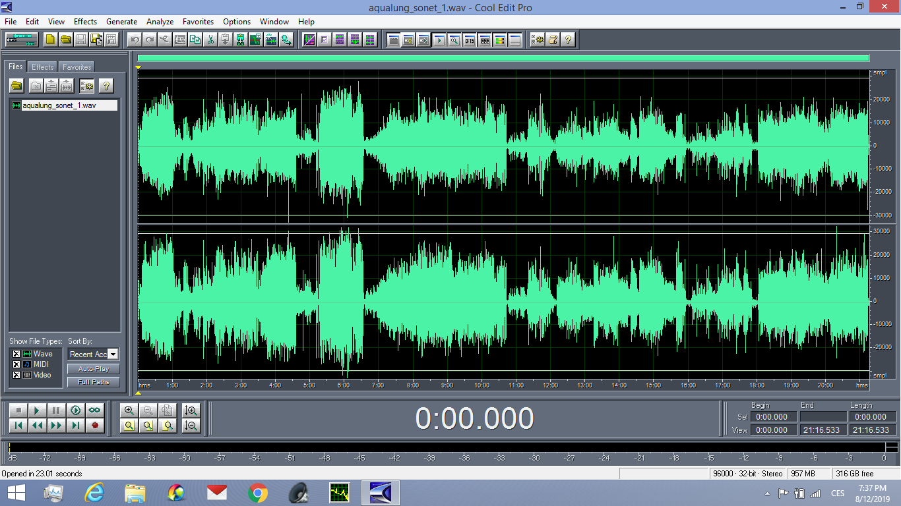The image size is (901, 506).
Task: Zoom to right edge of selection
Action: pos(168,426)
